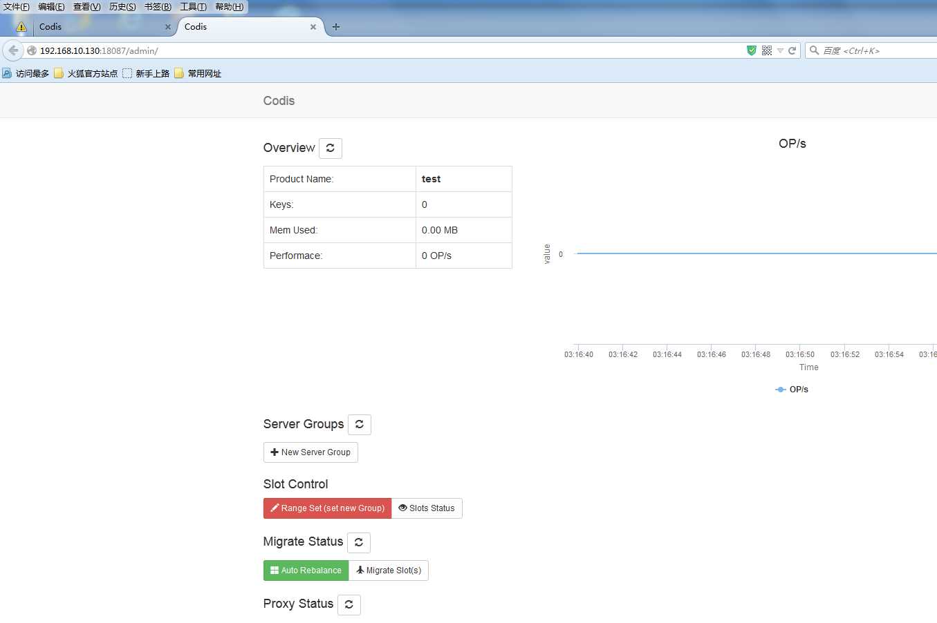Click the 03:16:50 time axis label
The image size is (937, 623).
tap(800, 354)
